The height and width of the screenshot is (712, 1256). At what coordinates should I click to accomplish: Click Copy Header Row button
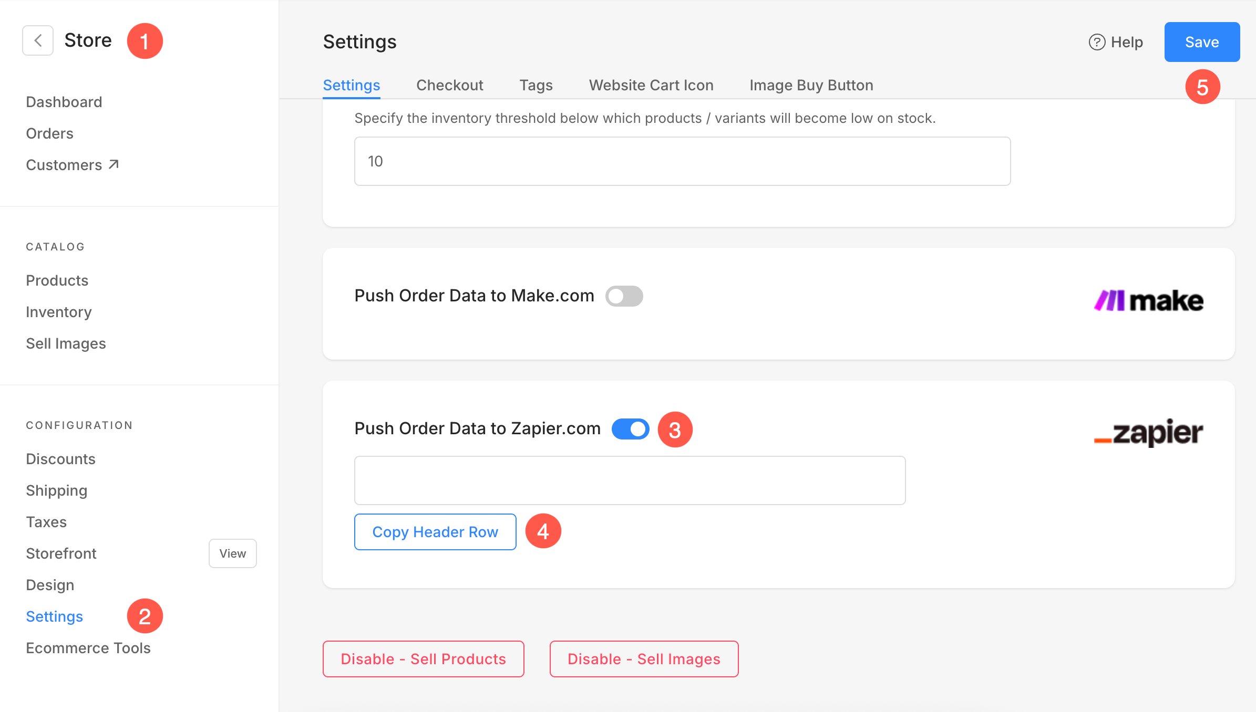pos(435,532)
